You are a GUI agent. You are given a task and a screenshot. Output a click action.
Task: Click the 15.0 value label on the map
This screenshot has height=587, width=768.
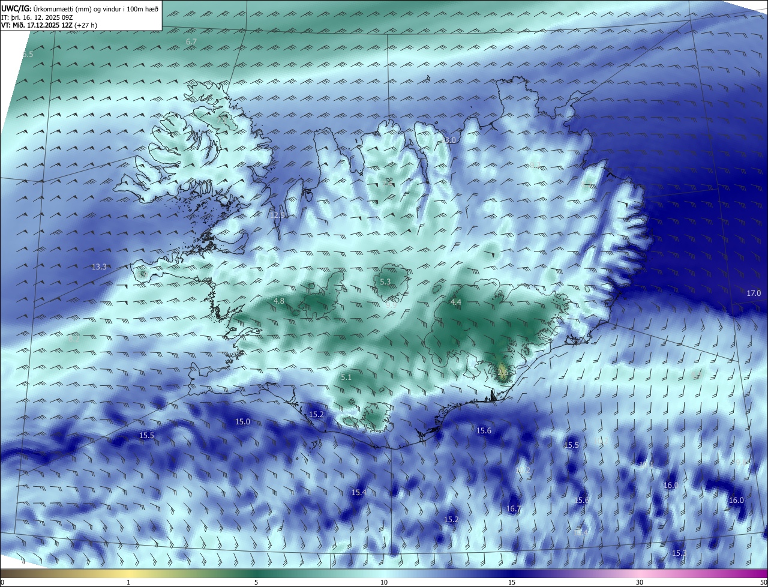click(x=242, y=422)
